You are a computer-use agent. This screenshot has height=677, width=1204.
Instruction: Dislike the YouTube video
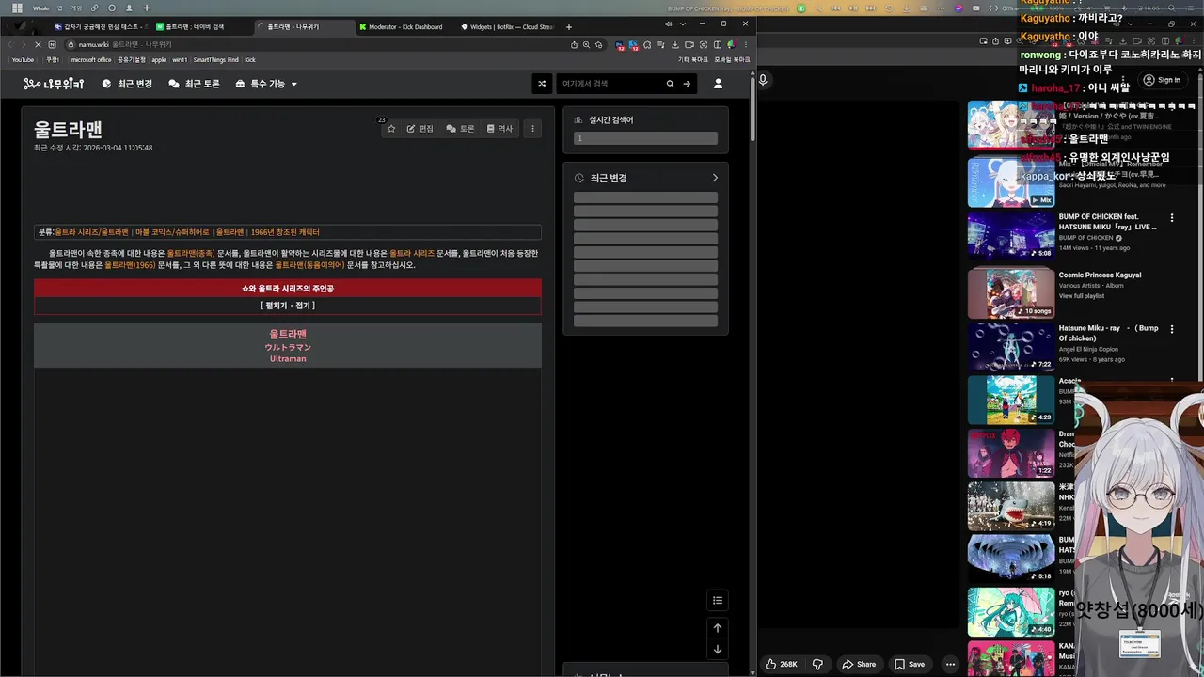[817, 664]
